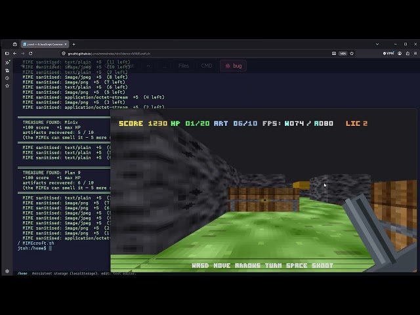This screenshot has height=315, width=420.
Task: Toggle reader view icon in address bar
Action: coord(334,54)
